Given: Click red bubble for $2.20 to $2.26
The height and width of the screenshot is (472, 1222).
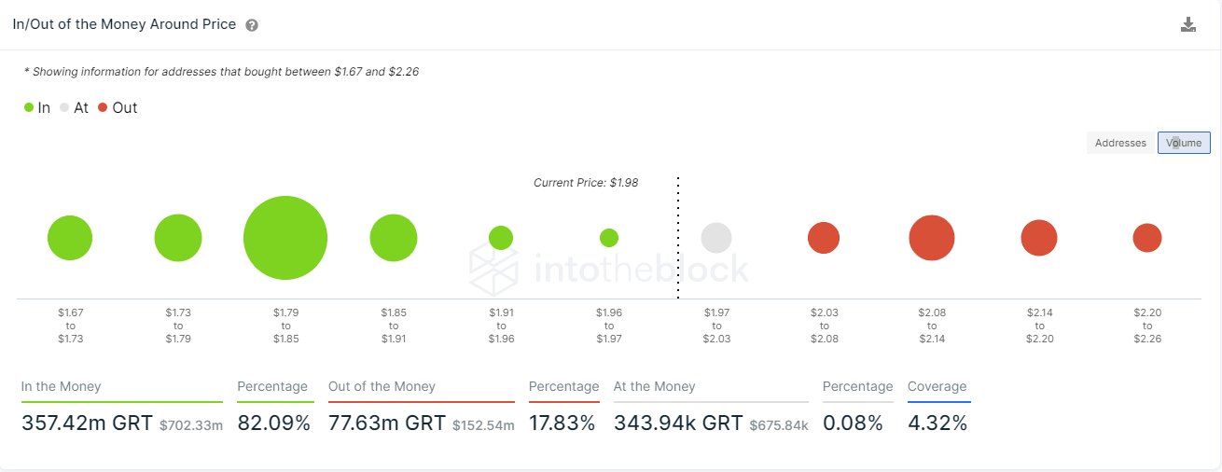Looking at the screenshot, I should tap(1147, 238).
